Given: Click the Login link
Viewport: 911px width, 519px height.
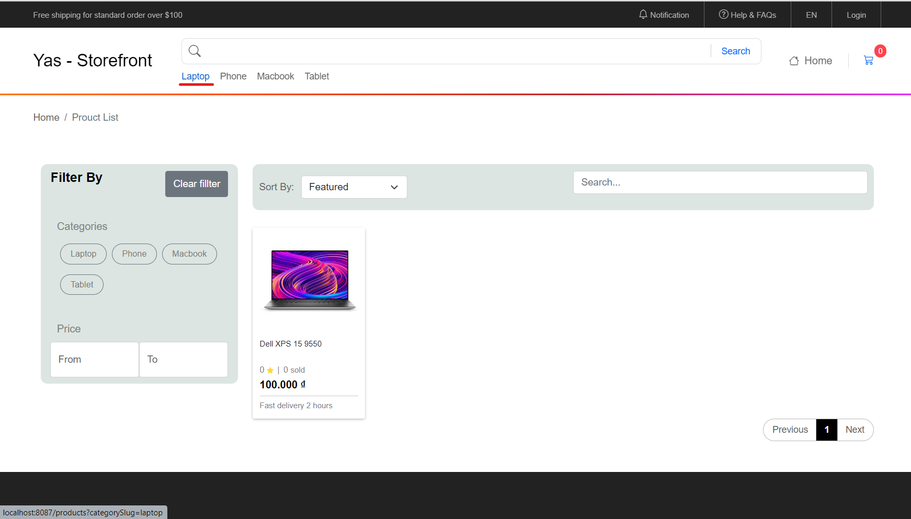Looking at the screenshot, I should (856, 14).
